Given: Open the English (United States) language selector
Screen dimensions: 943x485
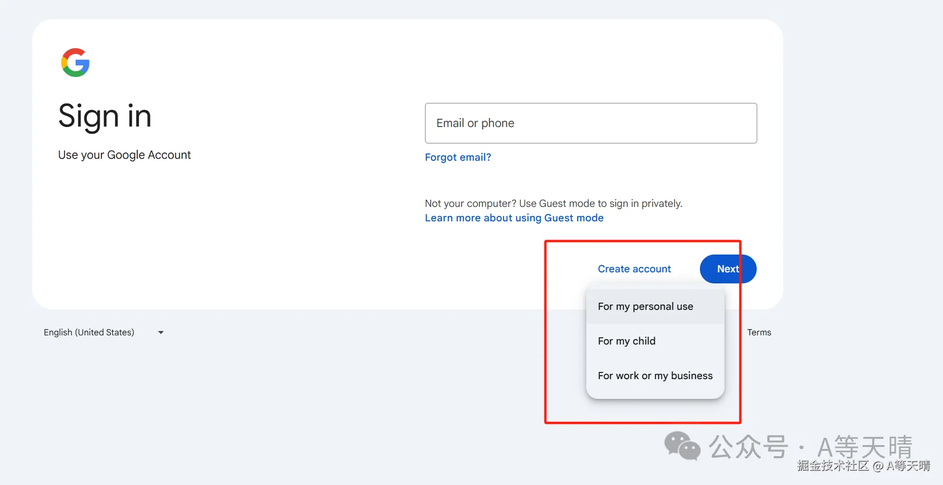Looking at the screenshot, I should tap(89, 332).
